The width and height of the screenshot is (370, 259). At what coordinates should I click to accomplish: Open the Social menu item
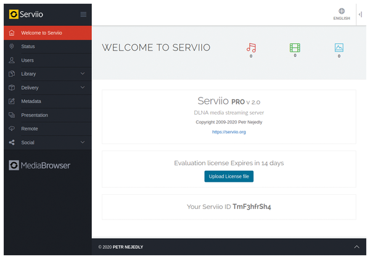click(x=47, y=142)
